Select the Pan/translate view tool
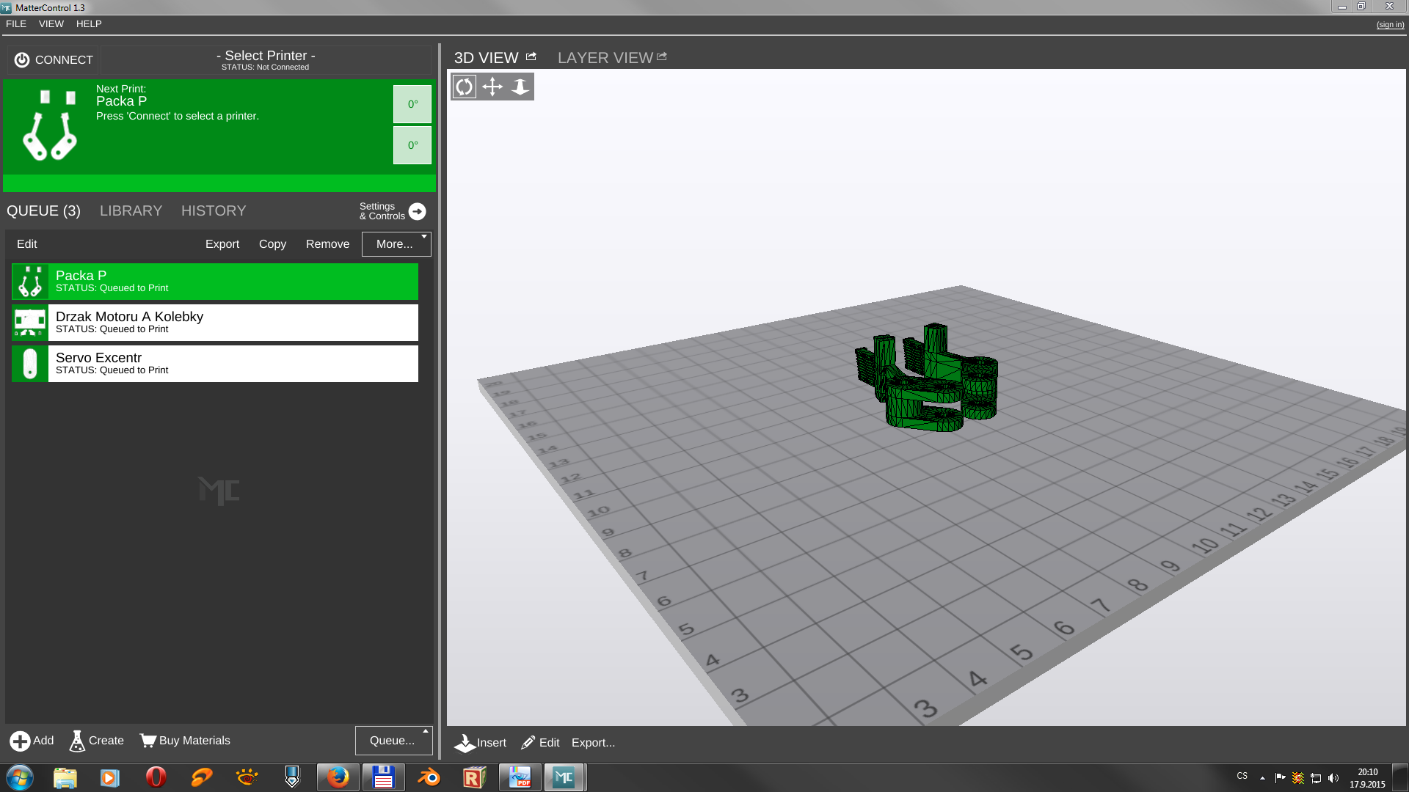Screen dimensions: 1409x792 pyautogui.click(x=492, y=87)
